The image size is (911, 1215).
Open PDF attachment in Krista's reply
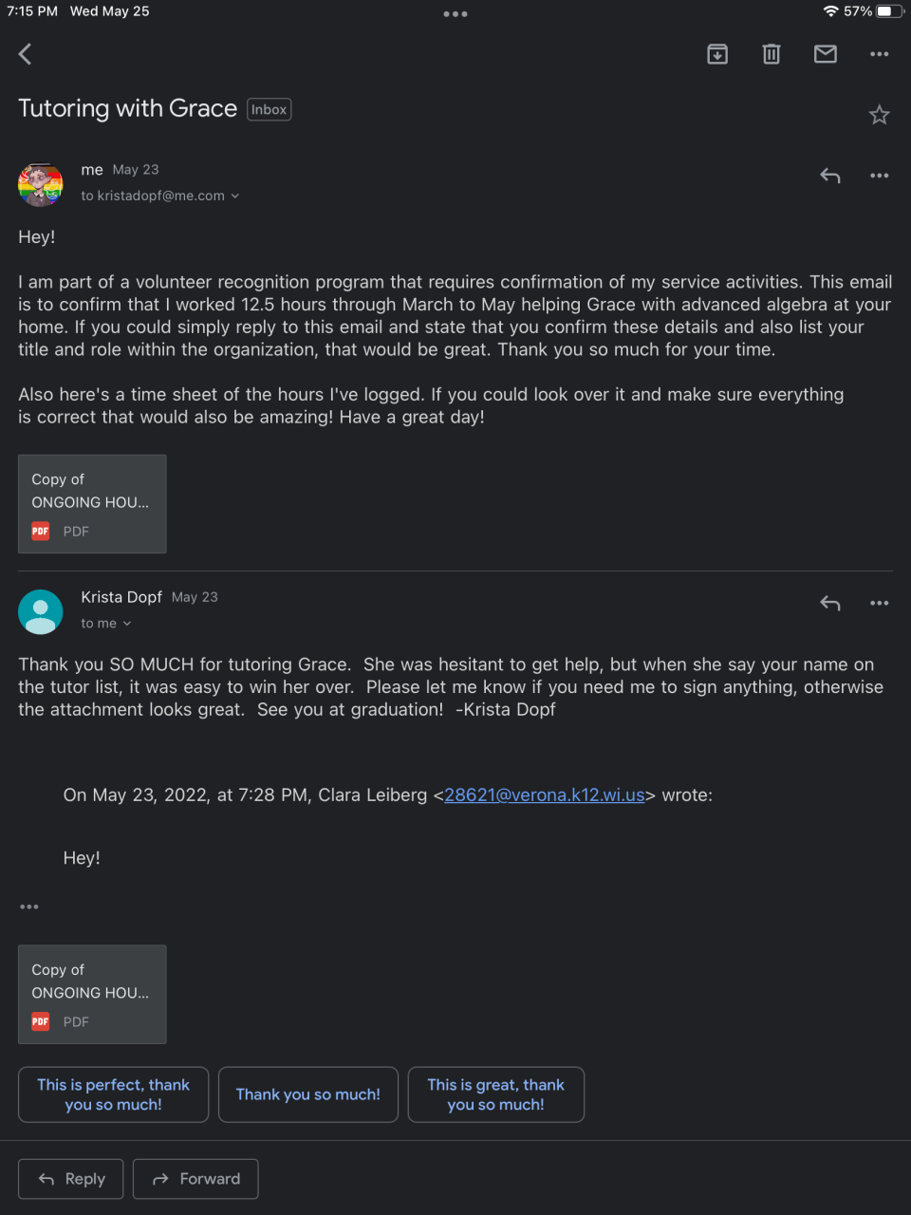92,994
